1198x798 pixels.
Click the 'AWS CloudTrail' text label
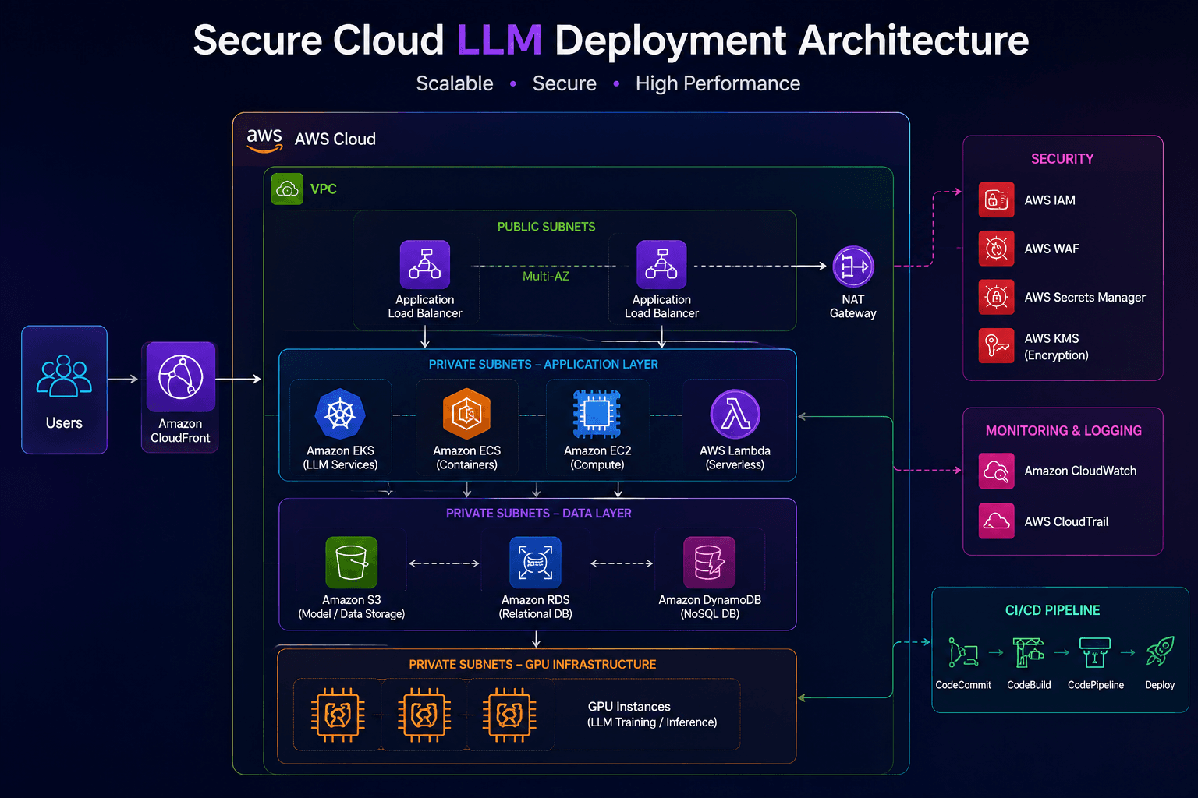[1066, 521]
